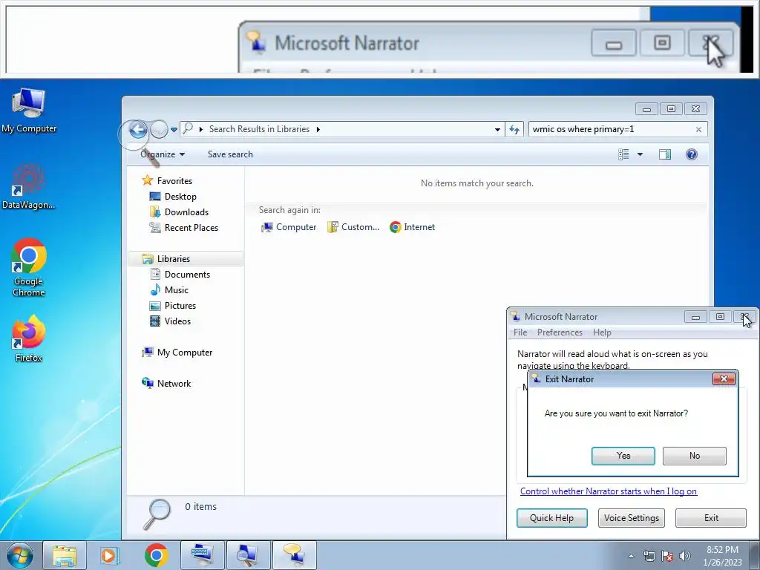Open My Computer desktop icon
Viewport: 760px width, 570px height.
[x=29, y=111]
